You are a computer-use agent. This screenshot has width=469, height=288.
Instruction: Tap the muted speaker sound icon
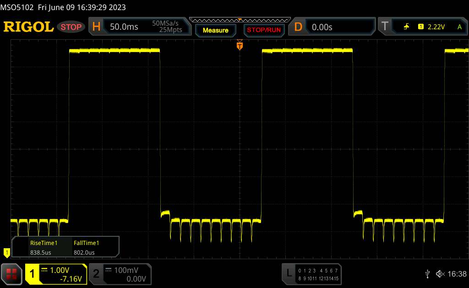(x=440, y=273)
